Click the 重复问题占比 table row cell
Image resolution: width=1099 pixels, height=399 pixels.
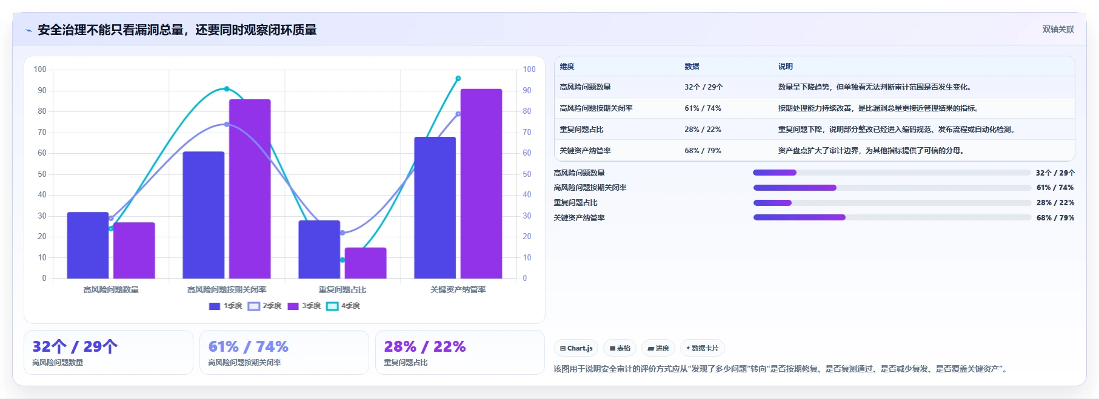pos(581,130)
